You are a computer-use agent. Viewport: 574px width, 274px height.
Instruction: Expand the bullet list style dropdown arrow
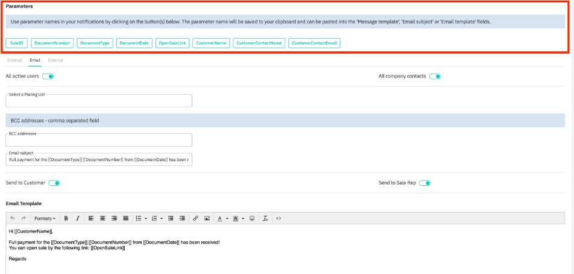click(146, 218)
